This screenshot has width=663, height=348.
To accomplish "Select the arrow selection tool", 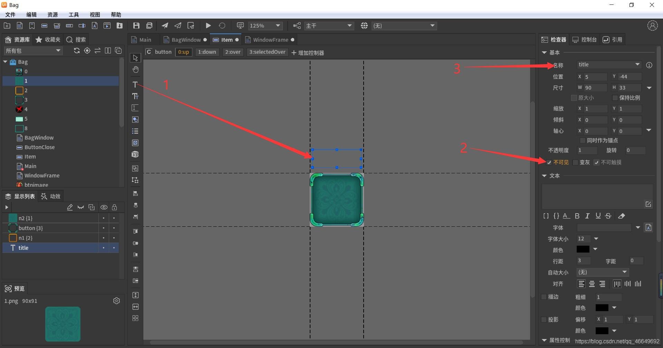I will click(135, 58).
